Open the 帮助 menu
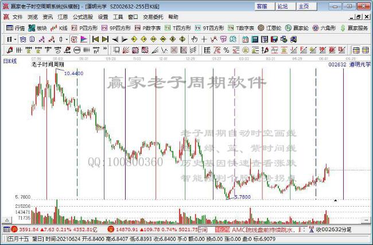This screenshot has height=245, width=373. point(173,17)
